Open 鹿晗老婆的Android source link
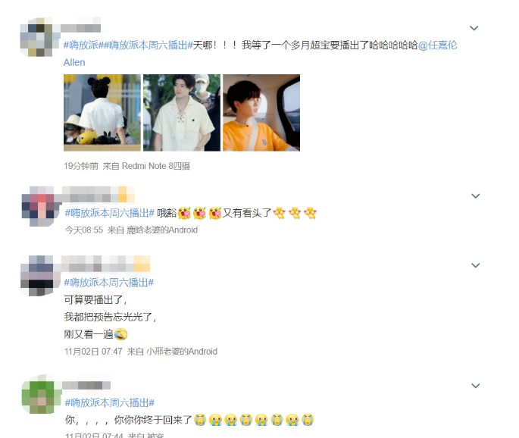Viewport: 519px width, 438px height. point(162,230)
